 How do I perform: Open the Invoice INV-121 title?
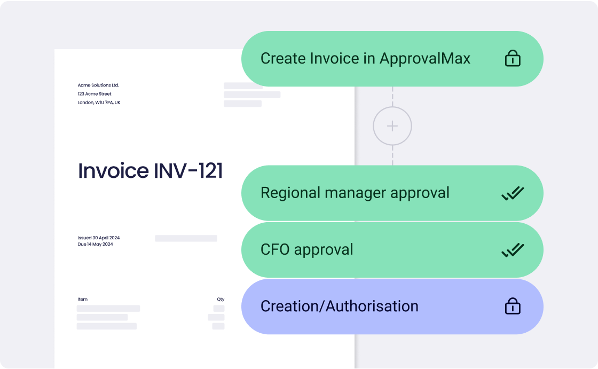(151, 171)
